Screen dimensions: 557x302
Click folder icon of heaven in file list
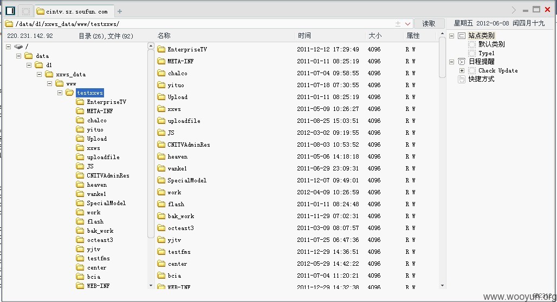click(161, 156)
